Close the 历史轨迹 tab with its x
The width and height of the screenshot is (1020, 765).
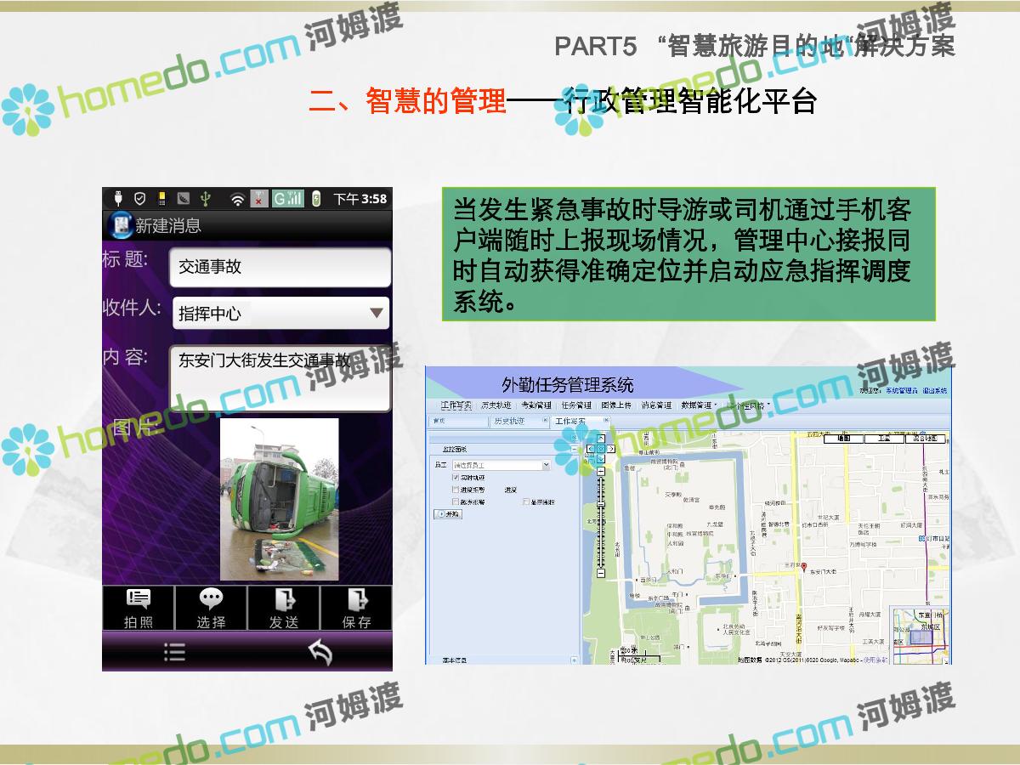click(x=545, y=419)
